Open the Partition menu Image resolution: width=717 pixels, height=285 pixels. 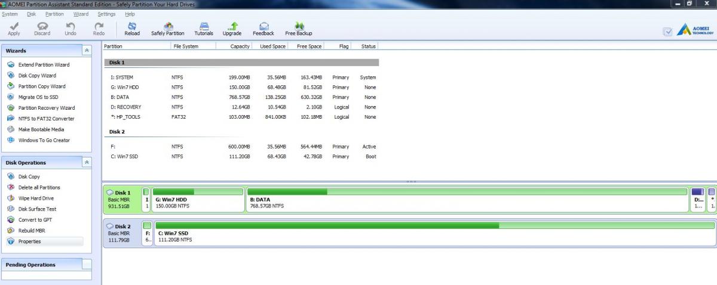click(54, 13)
